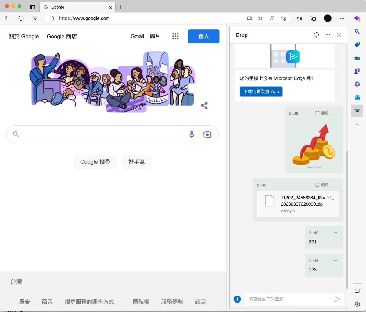Share the Google Doodle
366x312 pixels.
click(x=204, y=106)
